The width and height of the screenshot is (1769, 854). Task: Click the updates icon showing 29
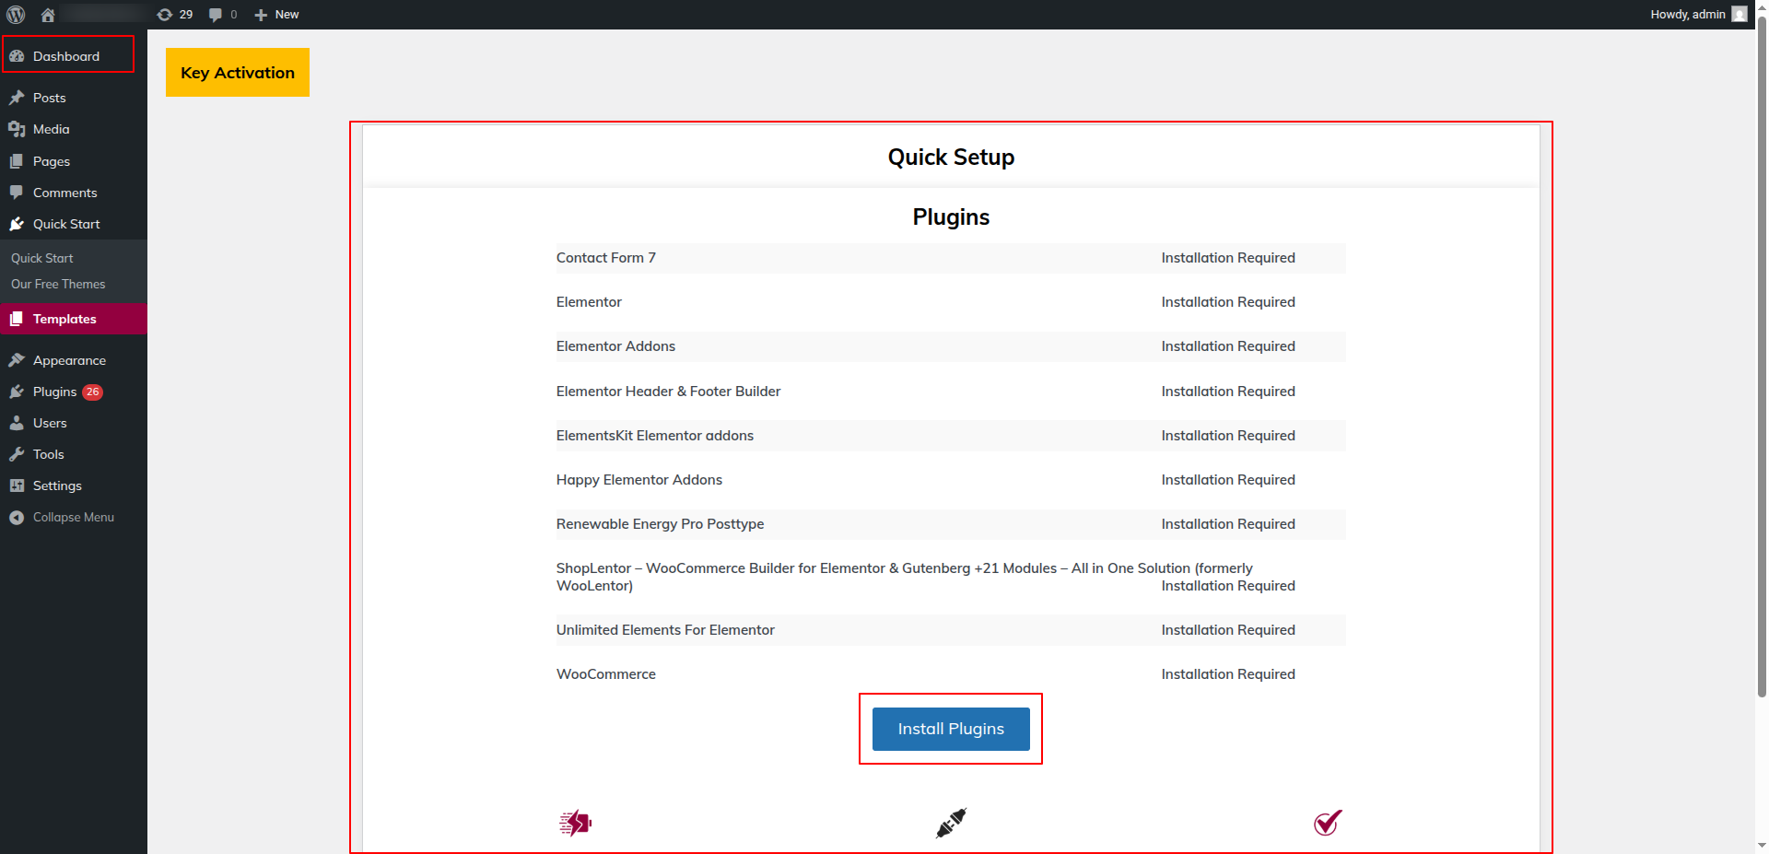point(175,15)
